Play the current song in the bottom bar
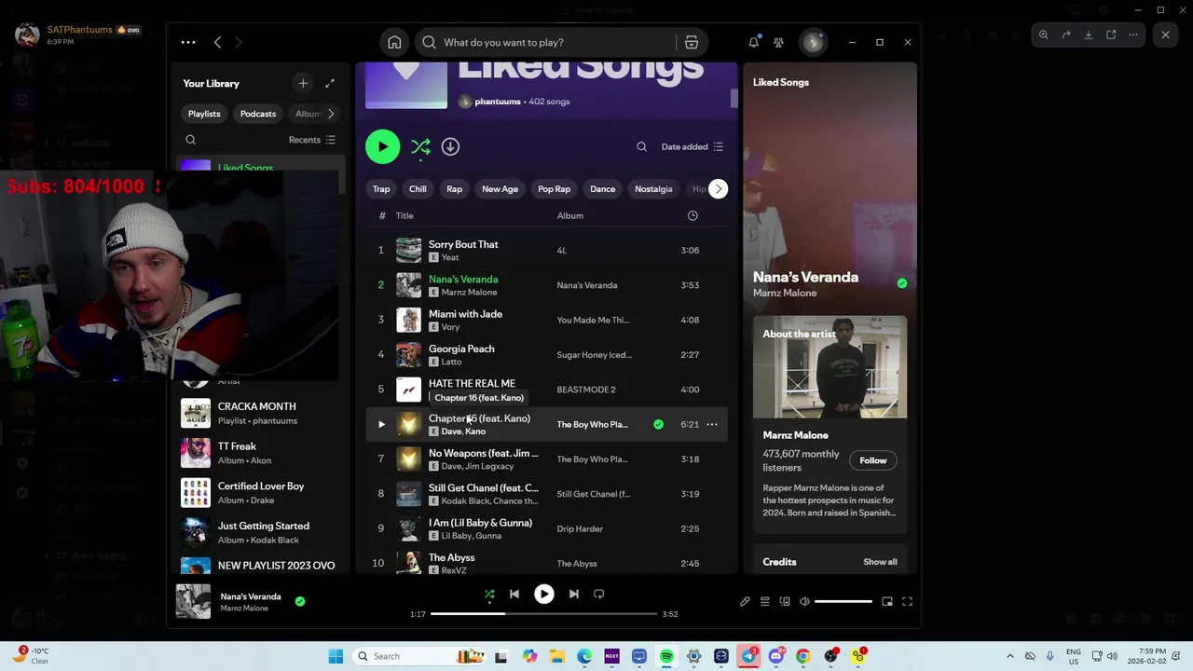 click(543, 594)
